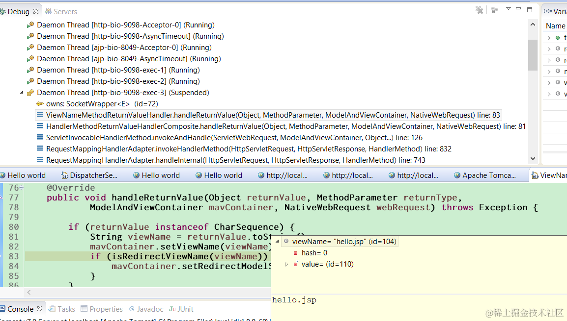Expand the value= (id=110) field in popup
This screenshot has width=567, height=321.
tap(287, 264)
